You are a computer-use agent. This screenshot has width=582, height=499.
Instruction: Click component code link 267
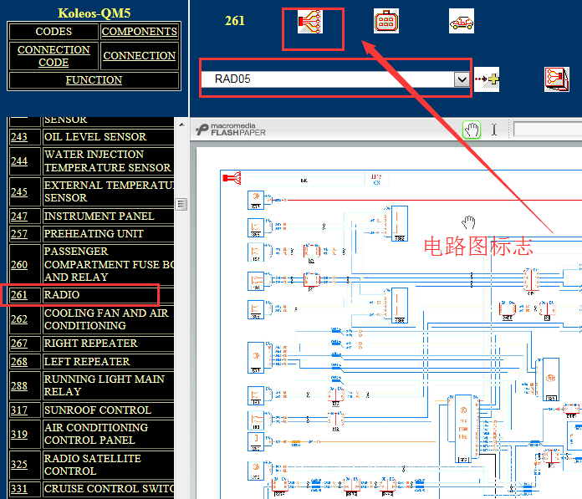(19, 344)
